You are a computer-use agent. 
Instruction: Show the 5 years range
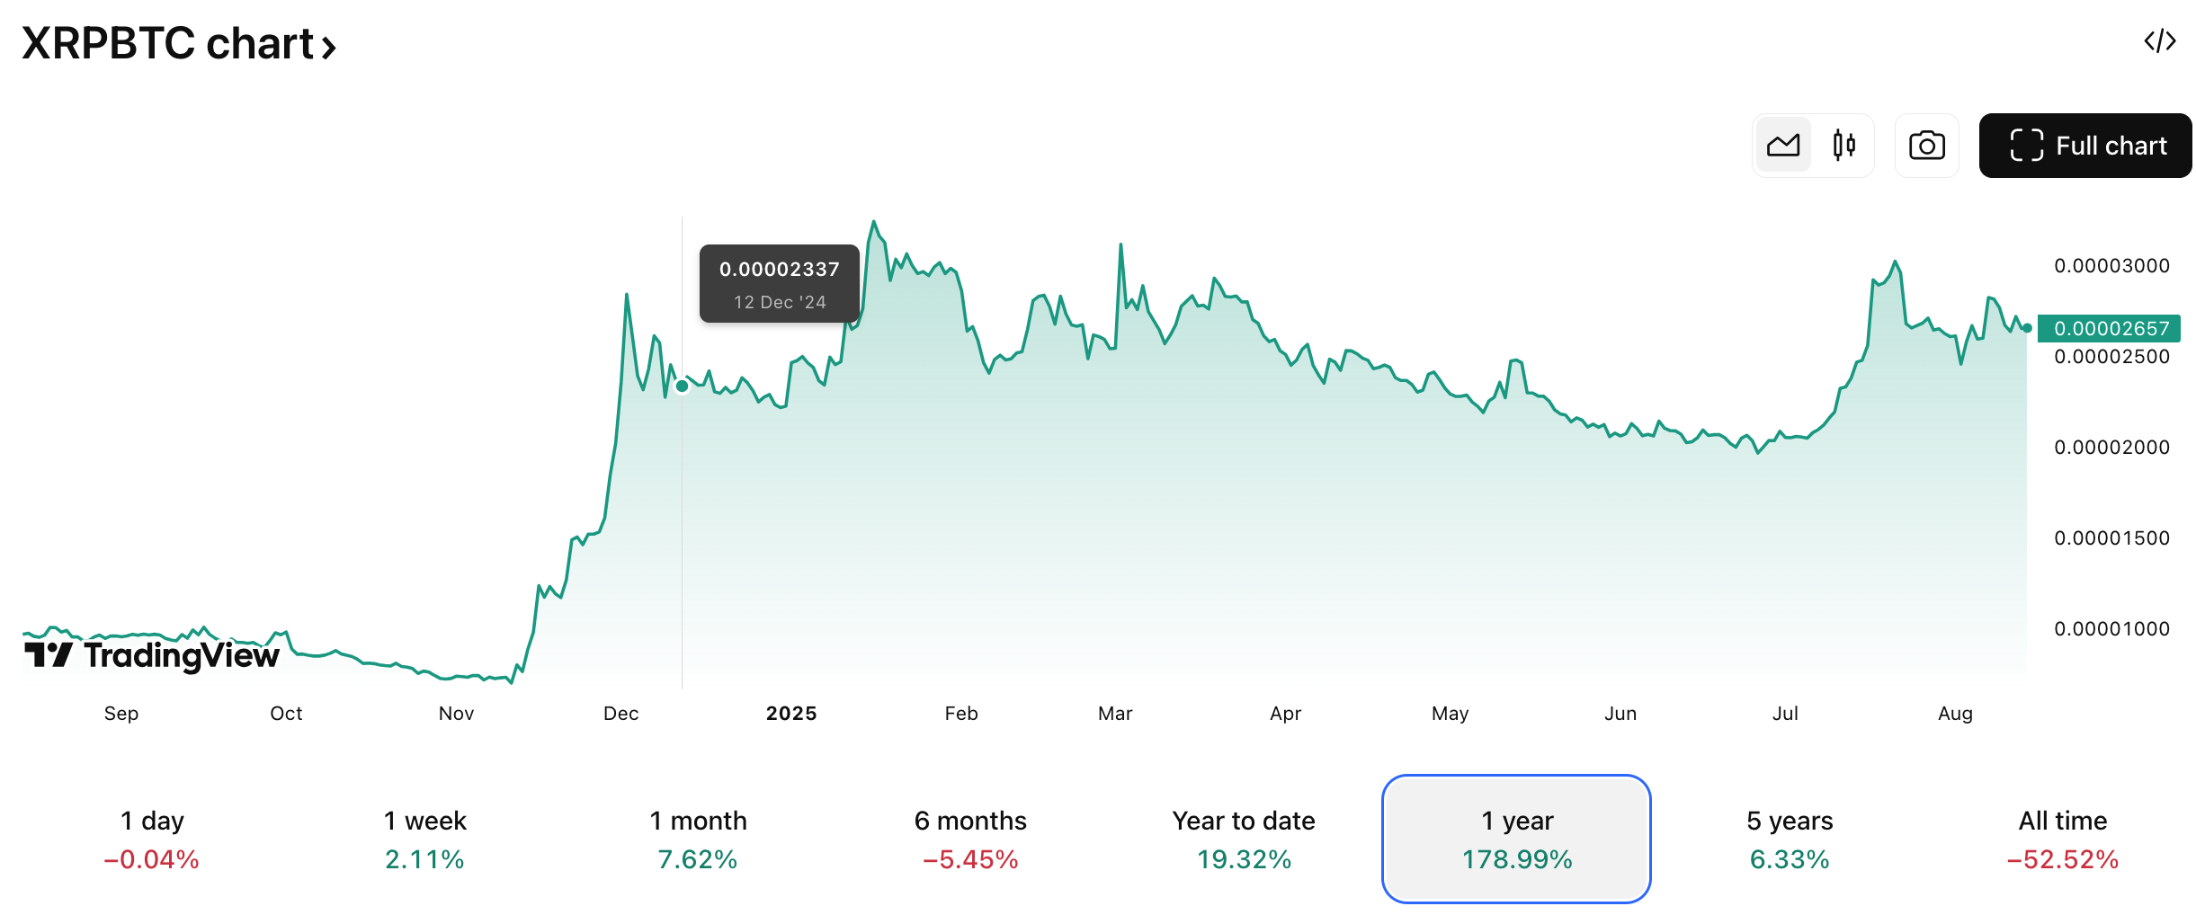1790,839
